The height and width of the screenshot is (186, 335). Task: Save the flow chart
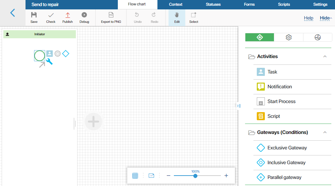point(34,17)
